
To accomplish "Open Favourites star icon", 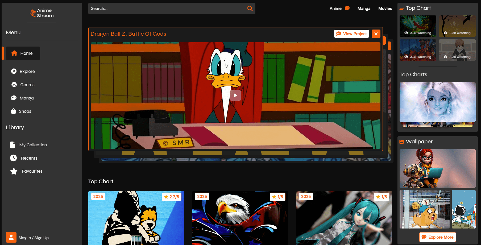I will click(x=14, y=171).
